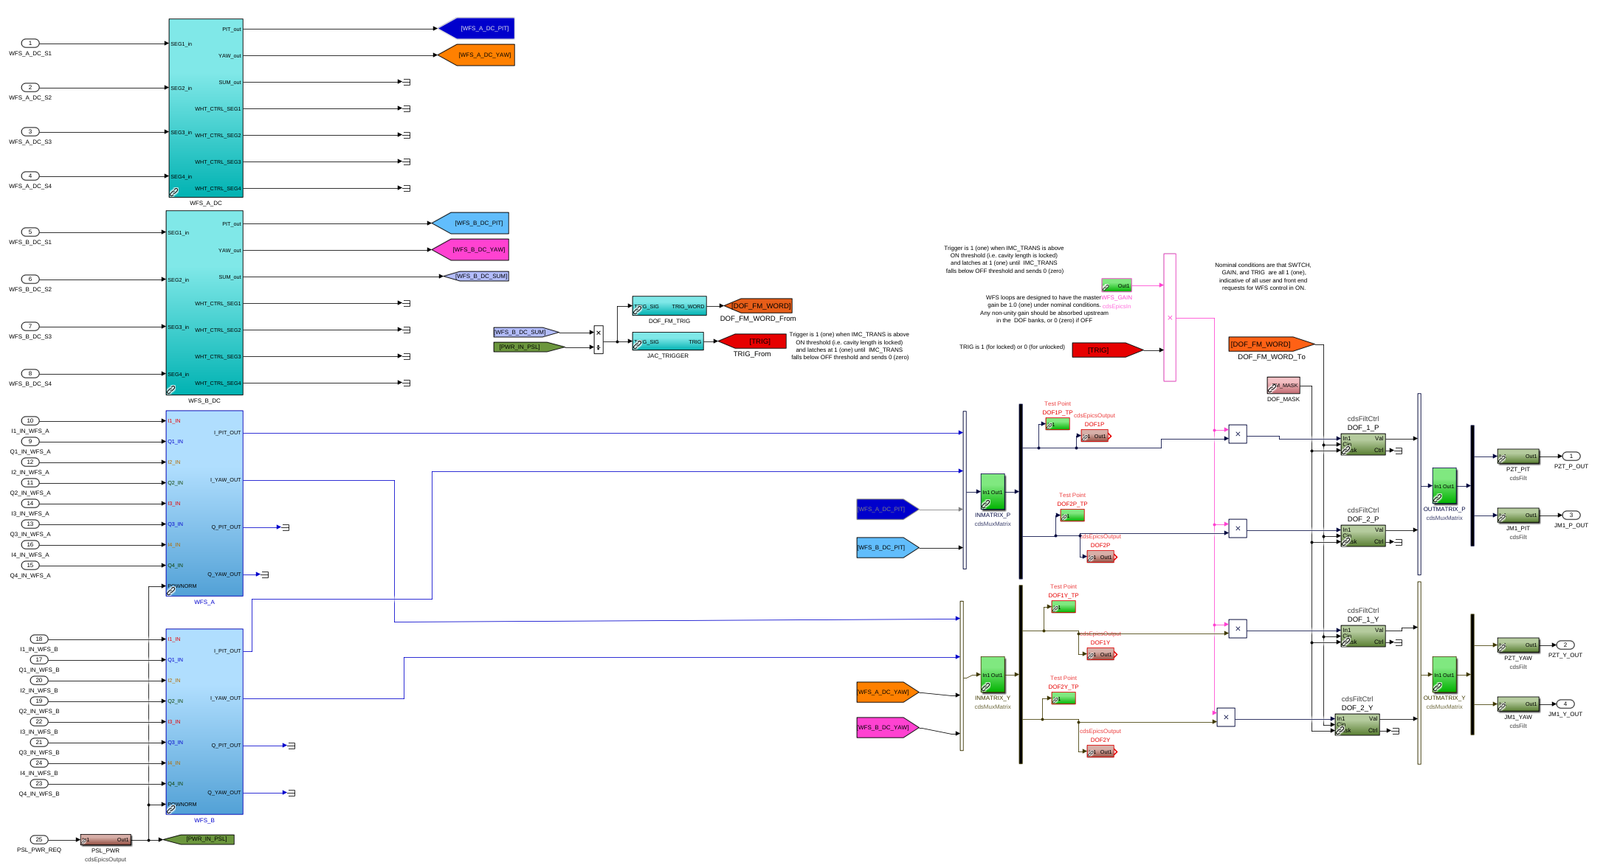Click the JAC_TRIGGER block
This screenshot has width=1620, height=868.
click(x=667, y=341)
